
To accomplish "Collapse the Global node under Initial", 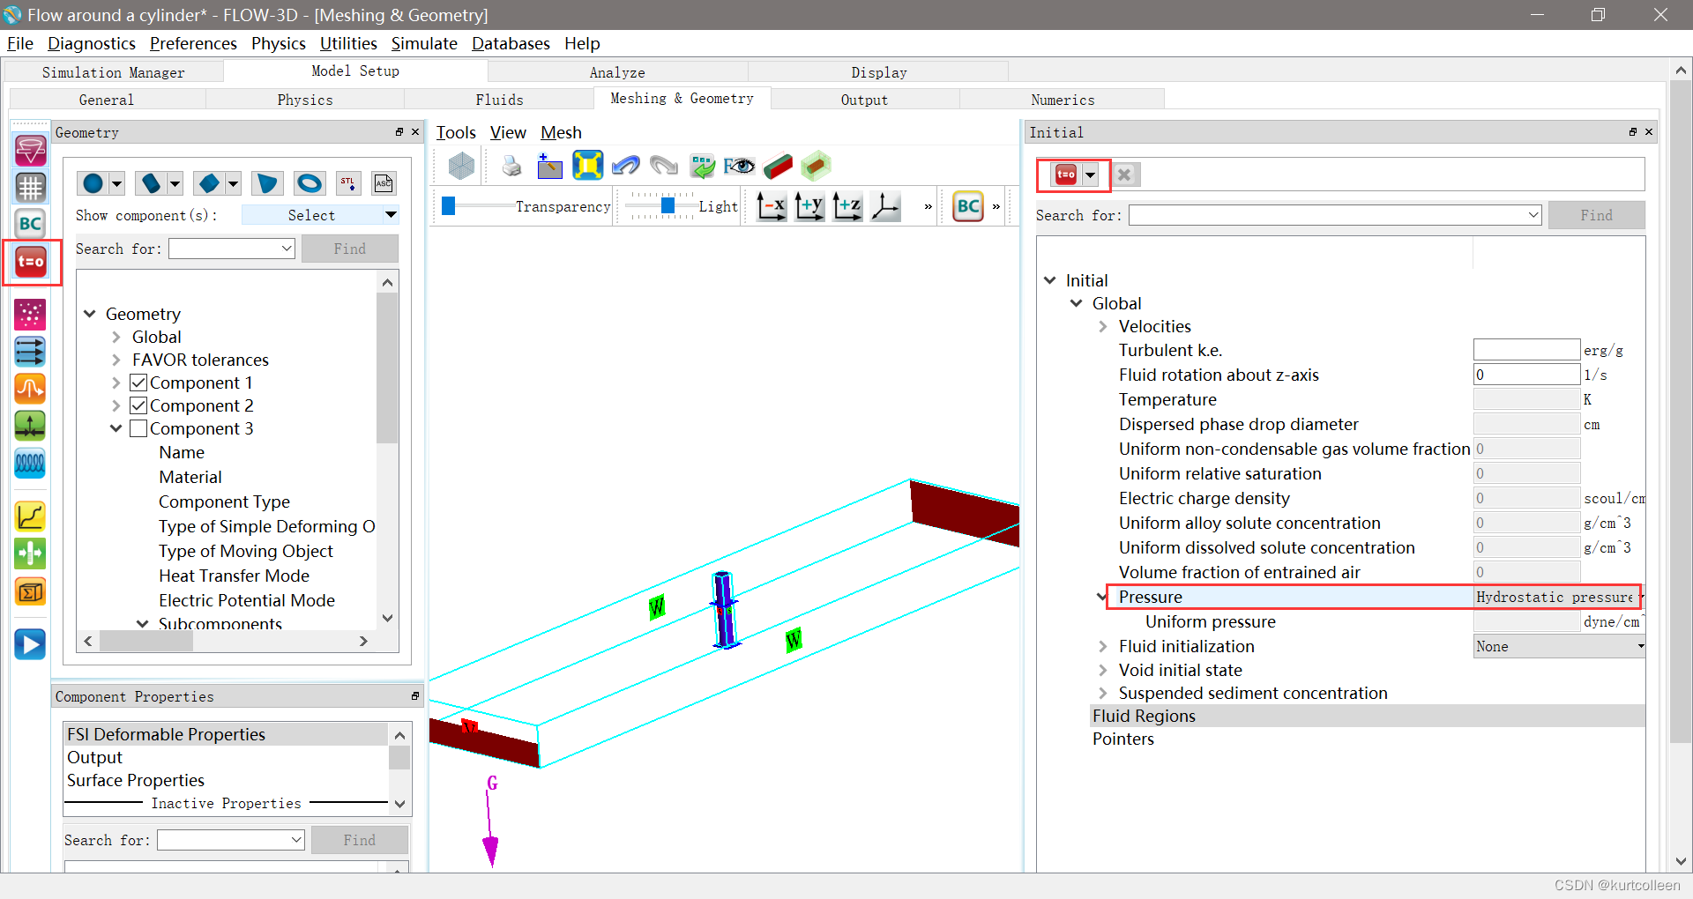I will (1076, 303).
